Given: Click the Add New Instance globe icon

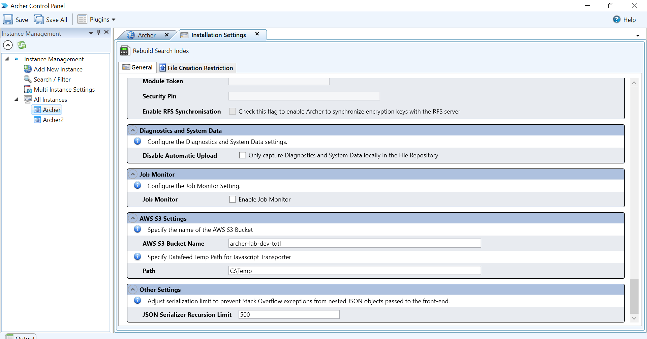Looking at the screenshot, I should [28, 69].
